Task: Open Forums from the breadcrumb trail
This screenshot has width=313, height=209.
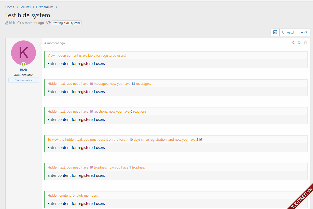Action: (x=25, y=7)
